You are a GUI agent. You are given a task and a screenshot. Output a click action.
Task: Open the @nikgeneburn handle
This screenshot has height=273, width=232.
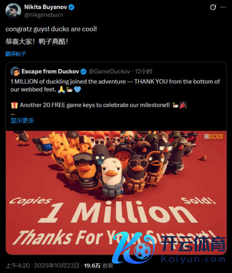click(43, 15)
